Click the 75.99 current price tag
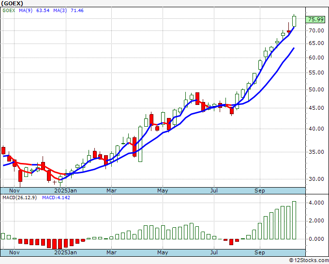Viewport: 329px width, 264px height. (x=316, y=19)
